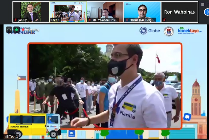Click the green encryption shield icon
Viewport: 209px width, 140px height.
[x=16, y=29]
